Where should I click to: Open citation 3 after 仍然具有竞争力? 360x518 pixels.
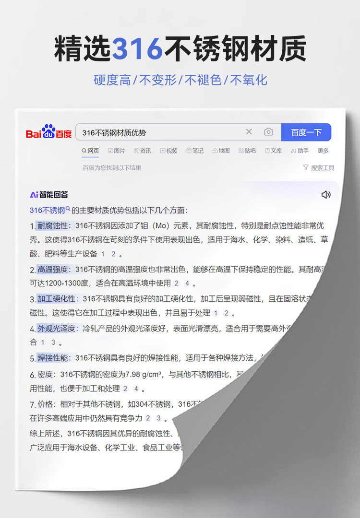click(x=159, y=418)
